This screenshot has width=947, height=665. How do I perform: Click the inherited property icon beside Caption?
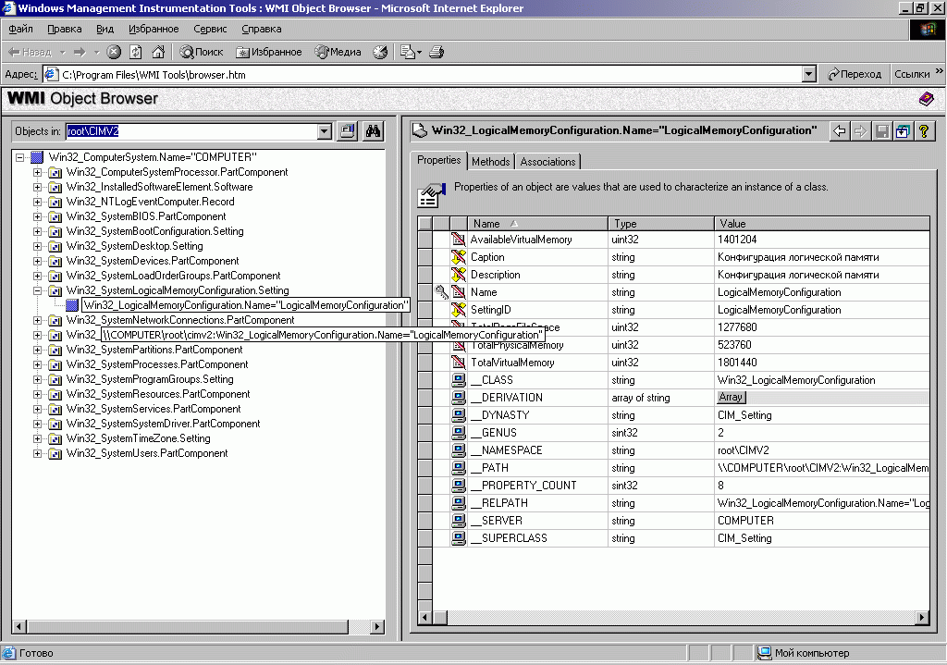[459, 257]
